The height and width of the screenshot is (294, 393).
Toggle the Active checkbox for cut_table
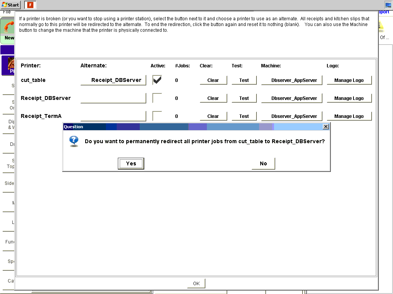(157, 80)
